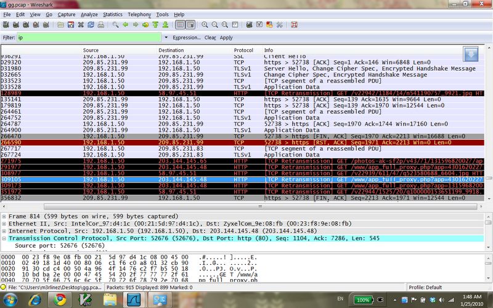The width and height of the screenshot is (493, 308).
Task: Open a capture file folder icon
Action: [60, 25]
